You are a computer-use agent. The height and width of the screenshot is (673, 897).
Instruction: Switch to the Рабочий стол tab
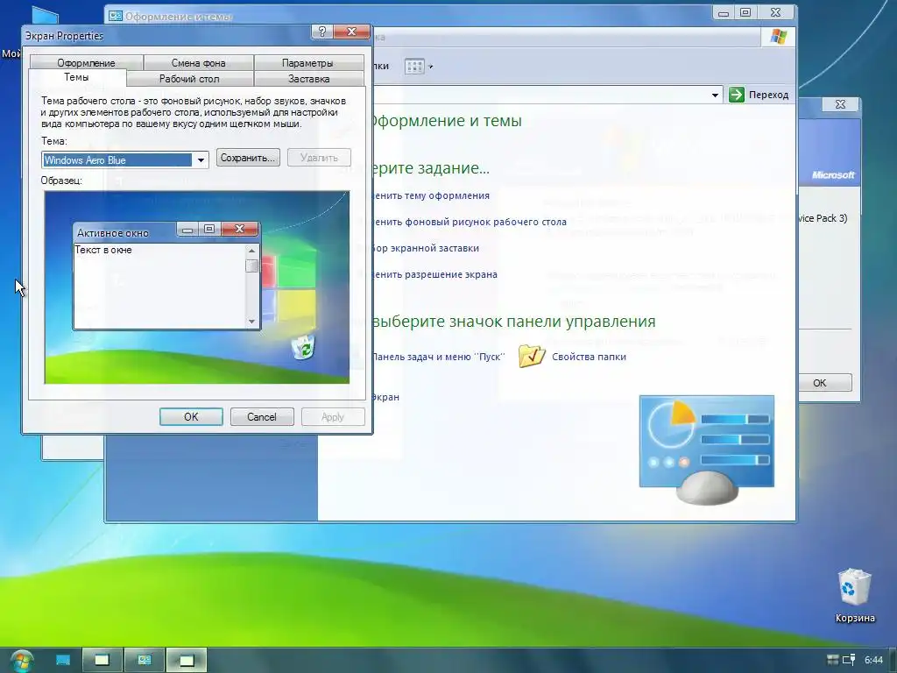pyautogui.click(x=189, y=78)
